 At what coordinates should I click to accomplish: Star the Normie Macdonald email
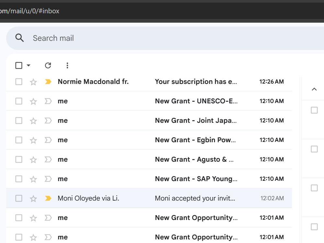click(x=33, y=82)
